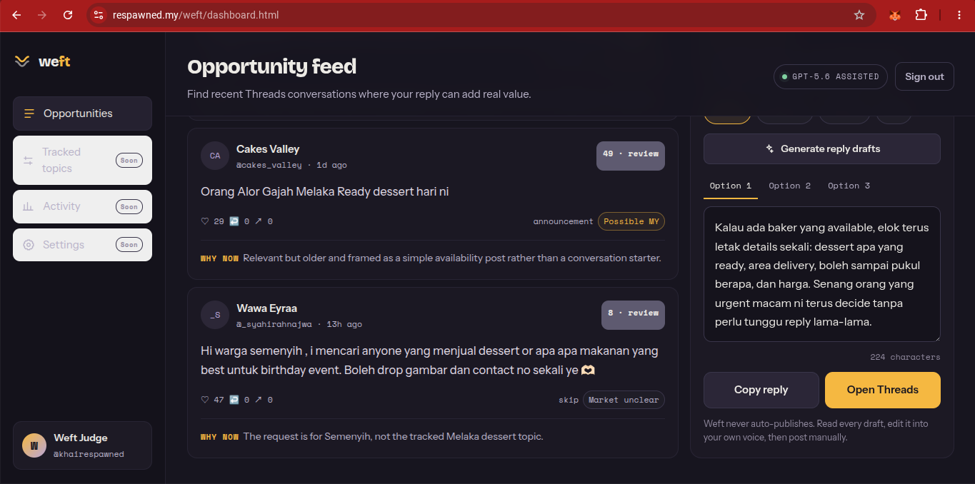Open the Weft Judge profile card
This screenshot has width=975, height=484.
click(82, 445)
